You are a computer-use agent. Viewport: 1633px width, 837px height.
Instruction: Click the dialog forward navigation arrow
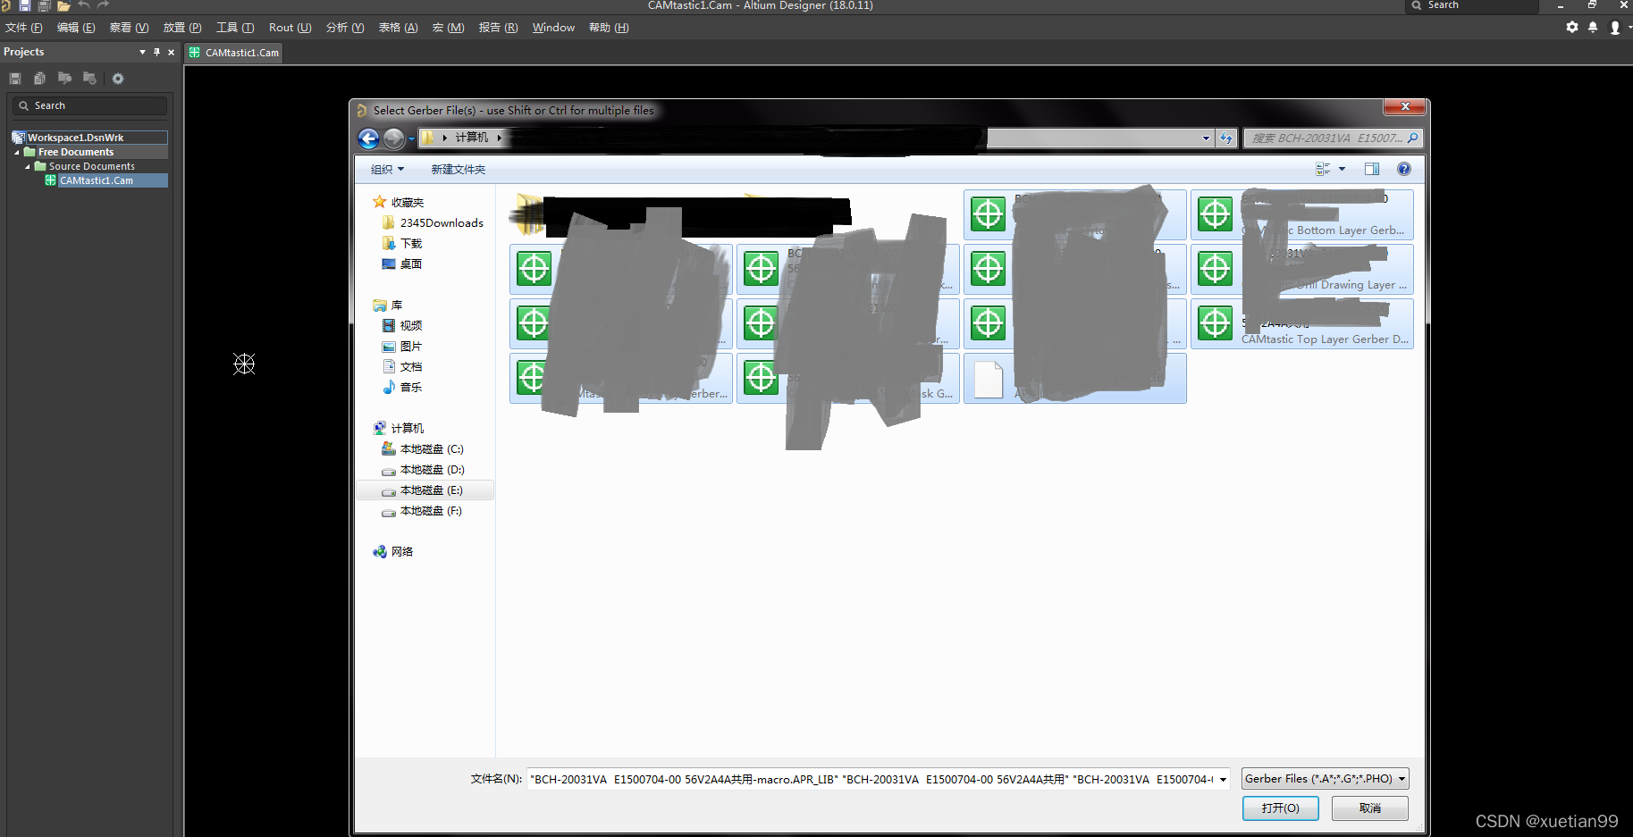coord(393,138)
